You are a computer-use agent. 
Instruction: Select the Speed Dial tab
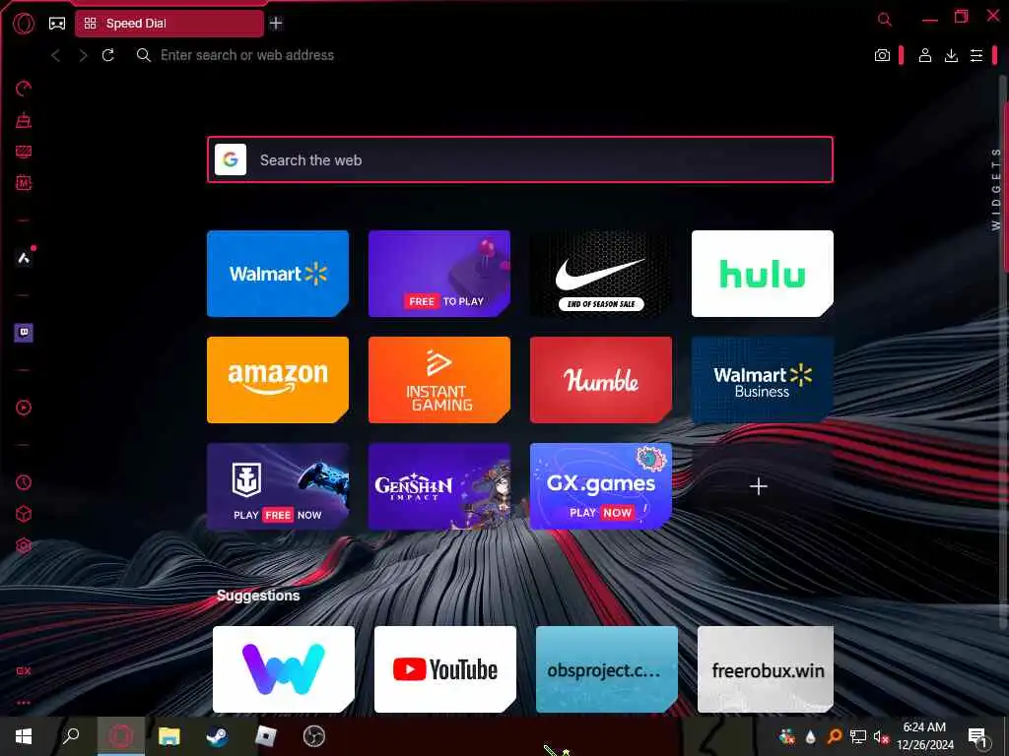(x=169, y=24)
